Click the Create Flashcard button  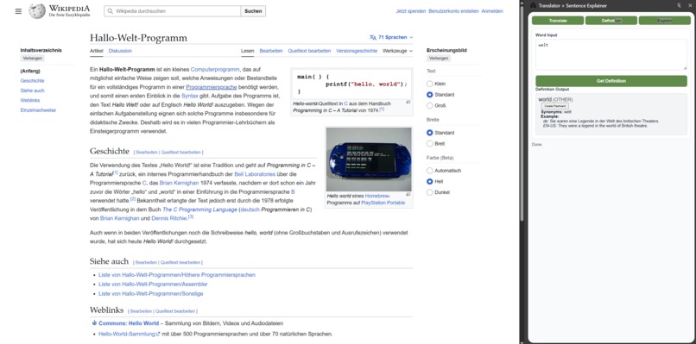(555, 106)
